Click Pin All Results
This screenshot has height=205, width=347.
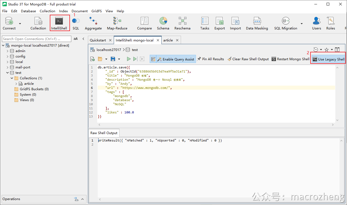pyautogui.click(x=210, y=59)
